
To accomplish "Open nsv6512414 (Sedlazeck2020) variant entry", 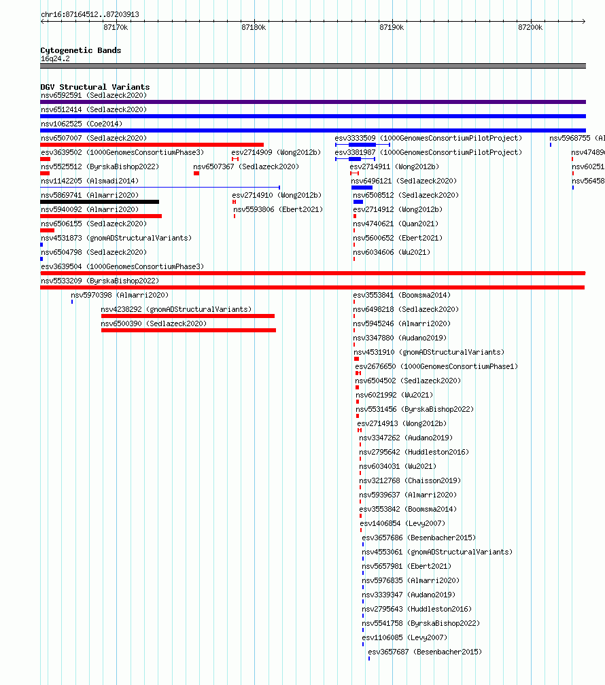I will [94, 109].
